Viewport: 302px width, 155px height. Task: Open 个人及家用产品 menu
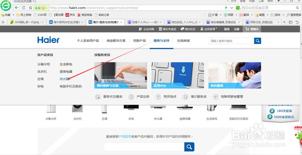click(x=88, y=41)
